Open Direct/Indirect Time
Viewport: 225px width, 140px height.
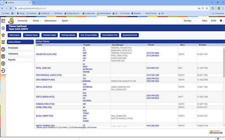(x=110, y=35)
